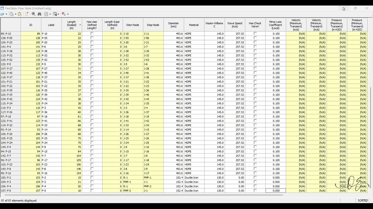The height and width of the screenshot is (209, 373).
Task: Sort by the ID column header
Action: tap(31, 25)
